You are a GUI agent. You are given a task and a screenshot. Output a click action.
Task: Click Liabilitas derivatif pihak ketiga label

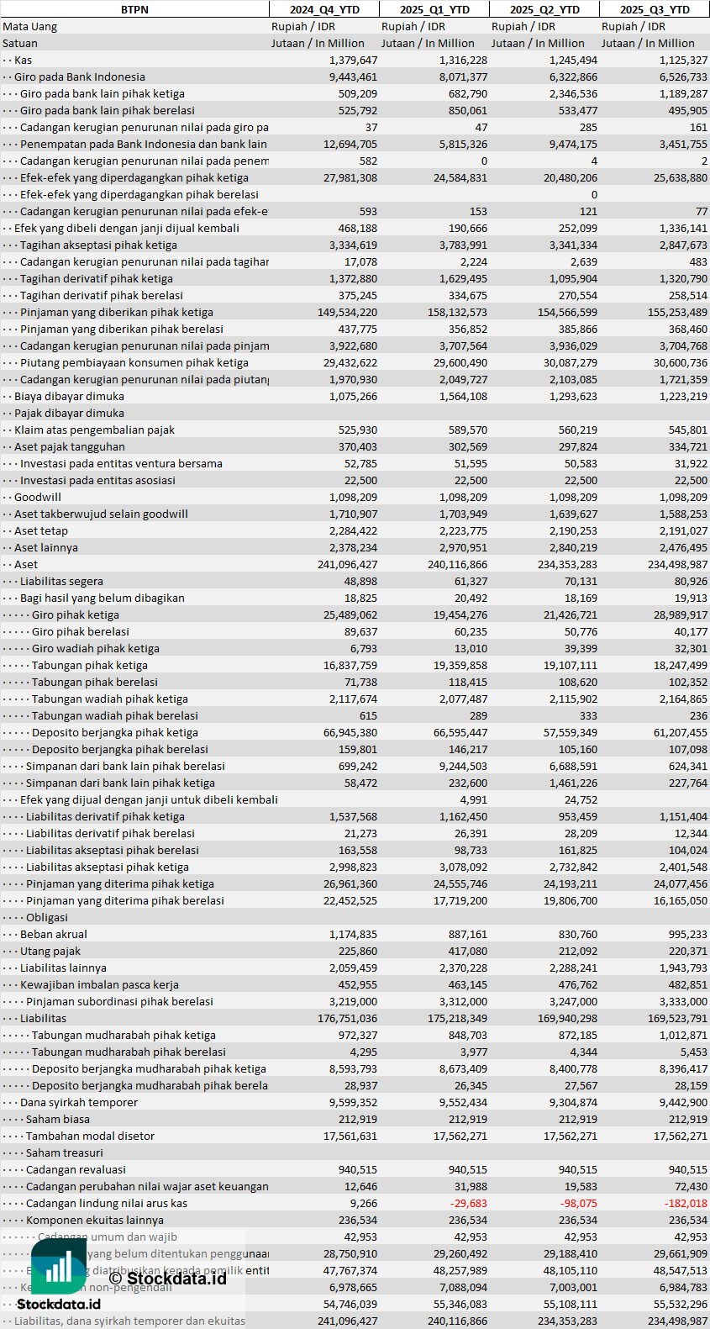coord(105,816)
